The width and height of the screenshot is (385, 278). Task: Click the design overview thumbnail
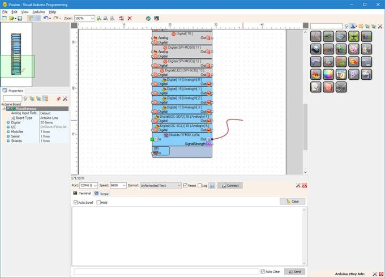click(x=16, y=54)
